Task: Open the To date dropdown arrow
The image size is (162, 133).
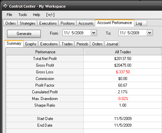Action: pos(149,33)
